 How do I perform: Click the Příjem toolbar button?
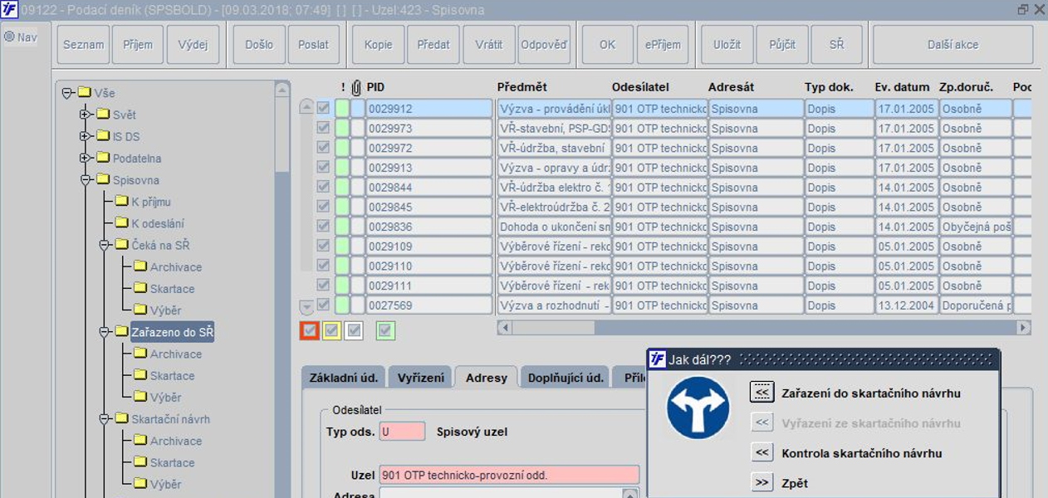click(138, 45)
